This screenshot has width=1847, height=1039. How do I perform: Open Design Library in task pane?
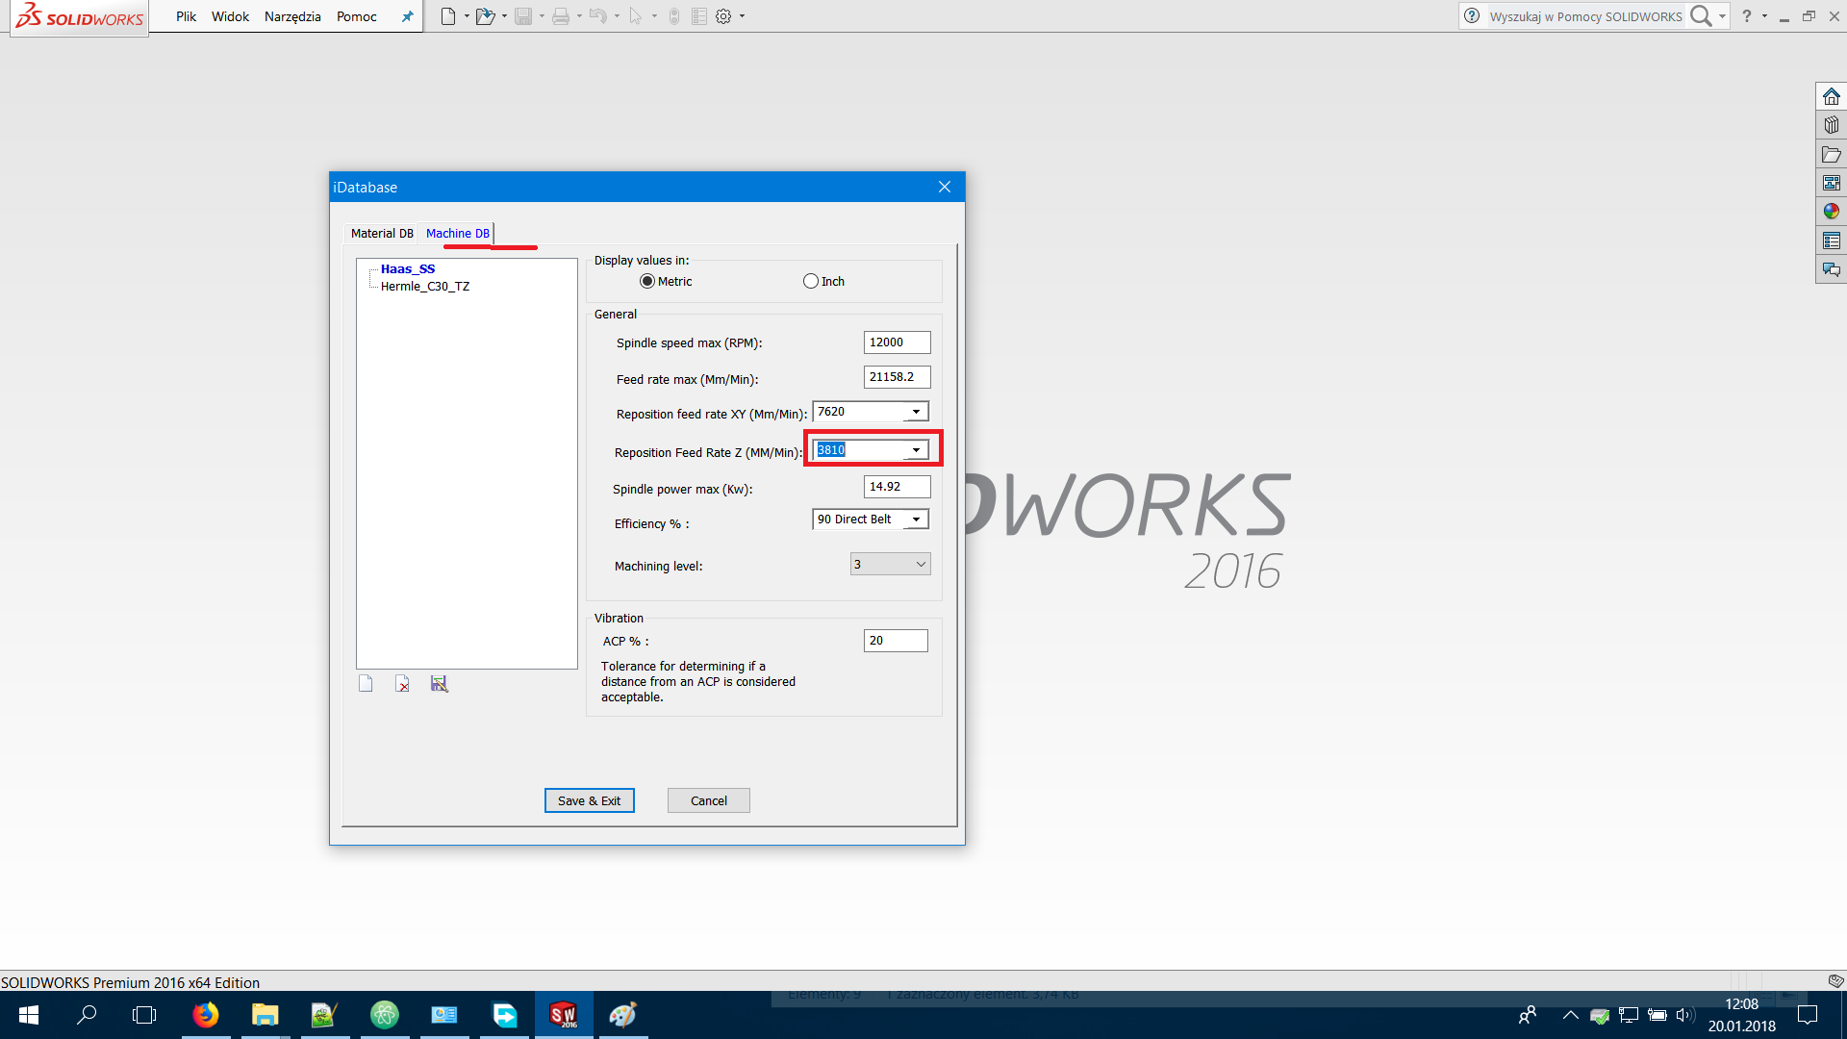(x=1832, y=125)
